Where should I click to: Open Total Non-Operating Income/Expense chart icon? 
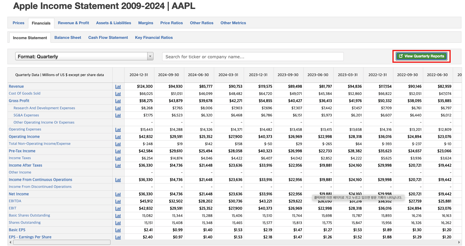point(118,144)
